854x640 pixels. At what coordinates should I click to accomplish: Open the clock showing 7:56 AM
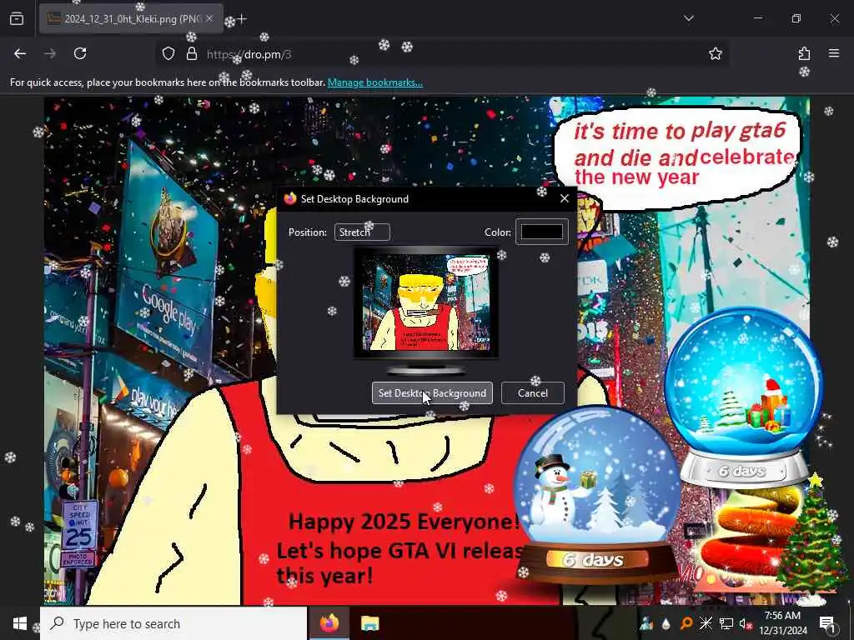pyautogui.click(x=782, y=623)
